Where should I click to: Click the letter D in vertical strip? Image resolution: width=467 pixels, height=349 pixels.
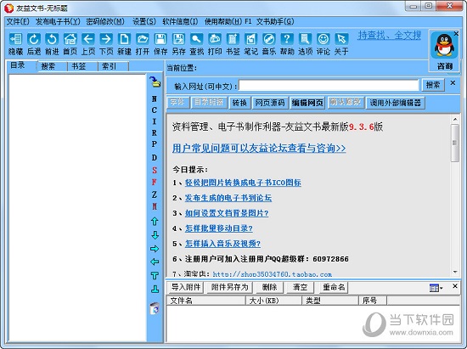tap(155, 158)
